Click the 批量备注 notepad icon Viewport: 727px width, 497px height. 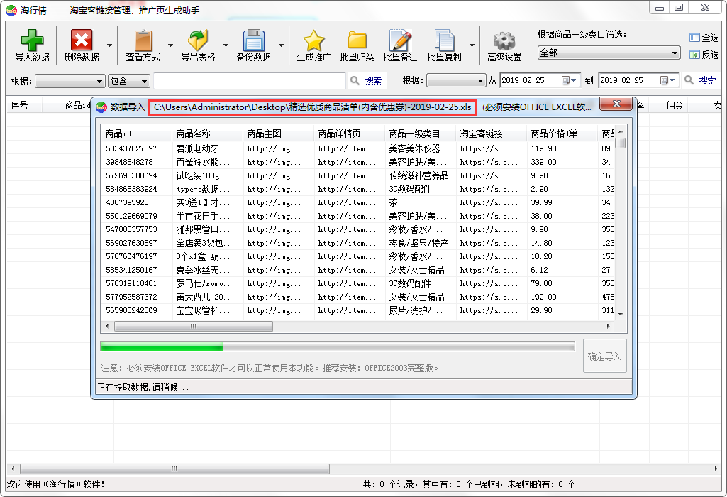coord(400,40)
